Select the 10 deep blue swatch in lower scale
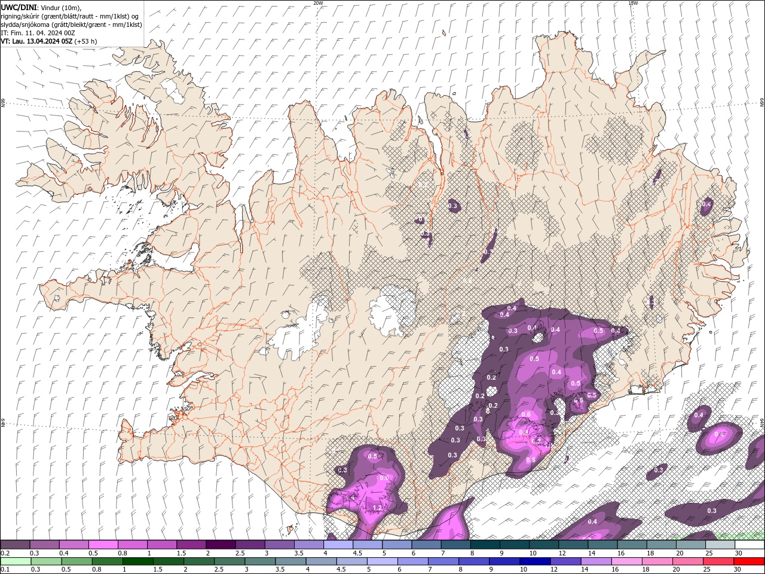The image size is (765, 574). [535, 561]
